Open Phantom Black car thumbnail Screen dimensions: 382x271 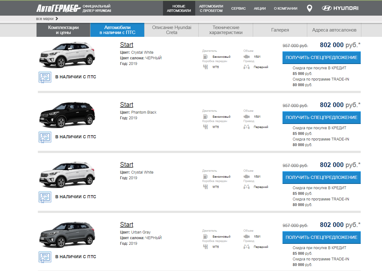point(67,115)
